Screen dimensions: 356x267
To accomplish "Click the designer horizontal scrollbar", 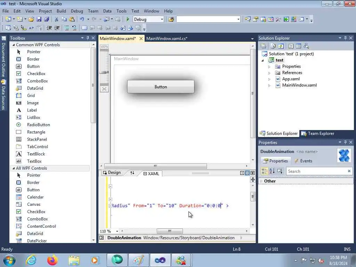I will point(155,166).
